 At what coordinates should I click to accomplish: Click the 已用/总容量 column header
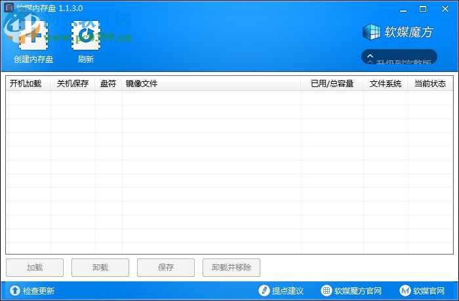[x=332, y=84]
